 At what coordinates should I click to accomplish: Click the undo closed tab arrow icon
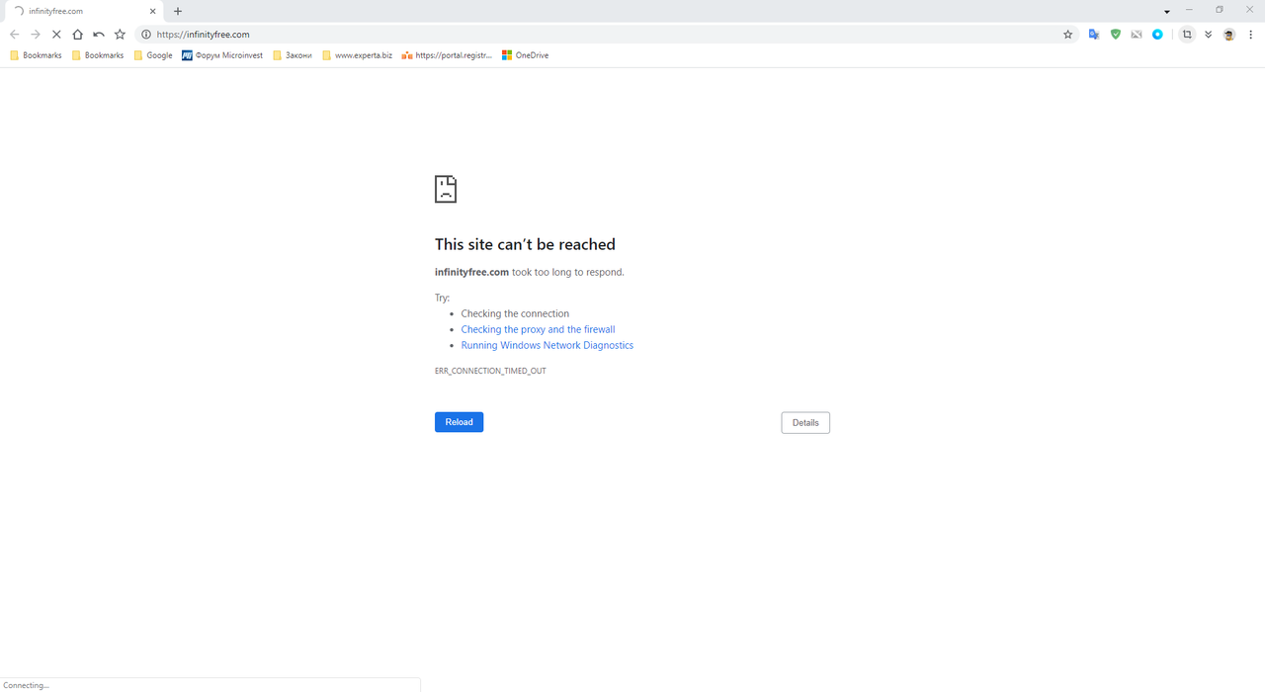99,35
